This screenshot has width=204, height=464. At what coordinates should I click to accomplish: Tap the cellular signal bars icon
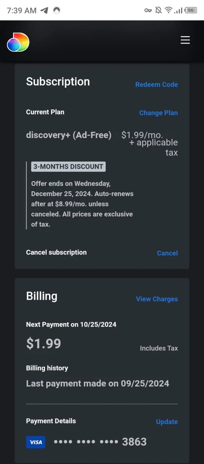[178, 11]
